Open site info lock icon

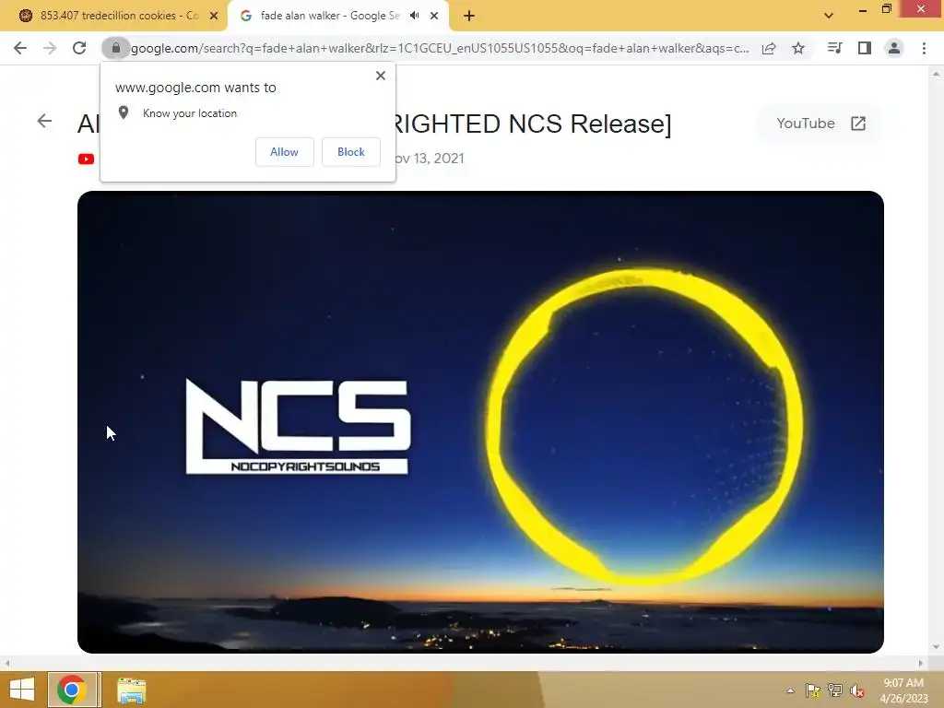(115, 48)
